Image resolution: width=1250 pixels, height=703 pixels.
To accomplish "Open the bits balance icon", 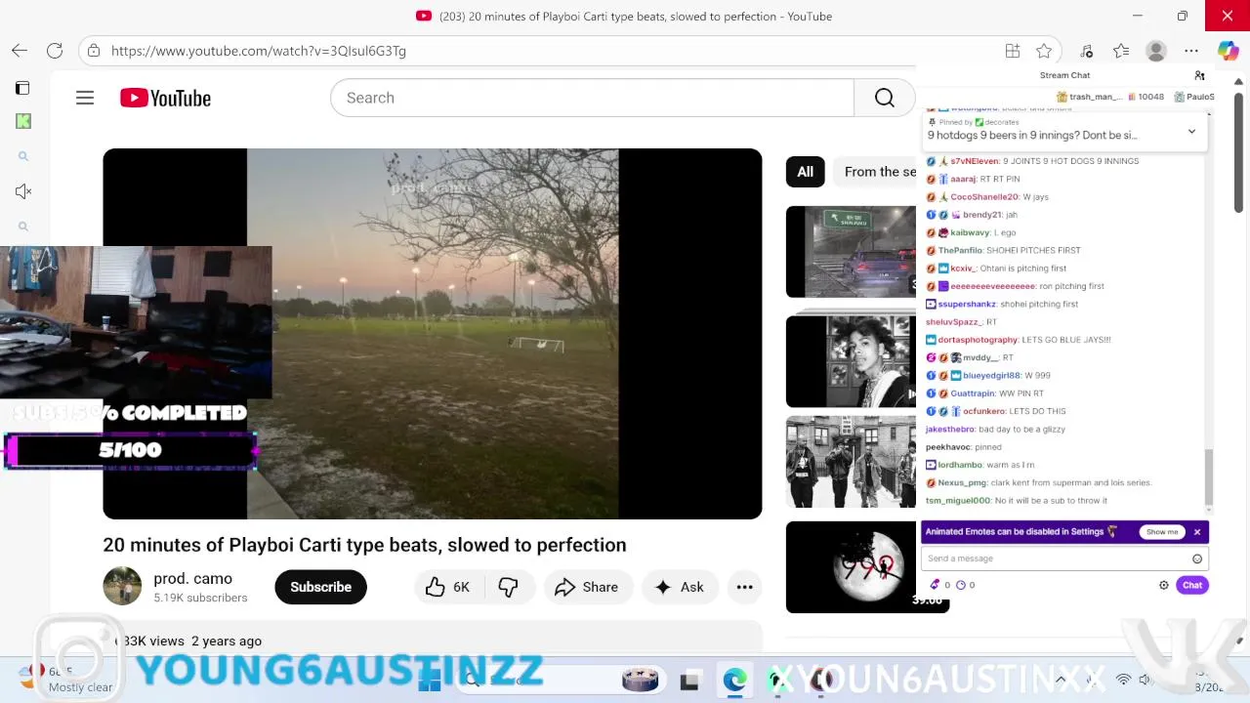I will pyautogui.click(x=935, y=585).
